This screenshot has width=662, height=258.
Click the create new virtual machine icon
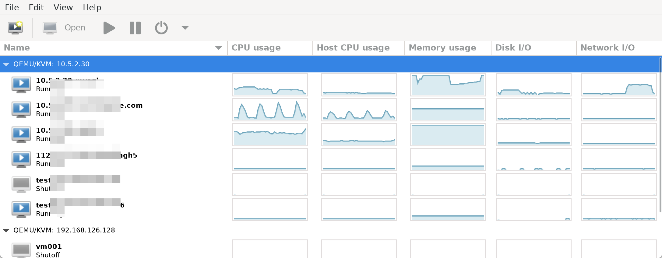[15, 28]
